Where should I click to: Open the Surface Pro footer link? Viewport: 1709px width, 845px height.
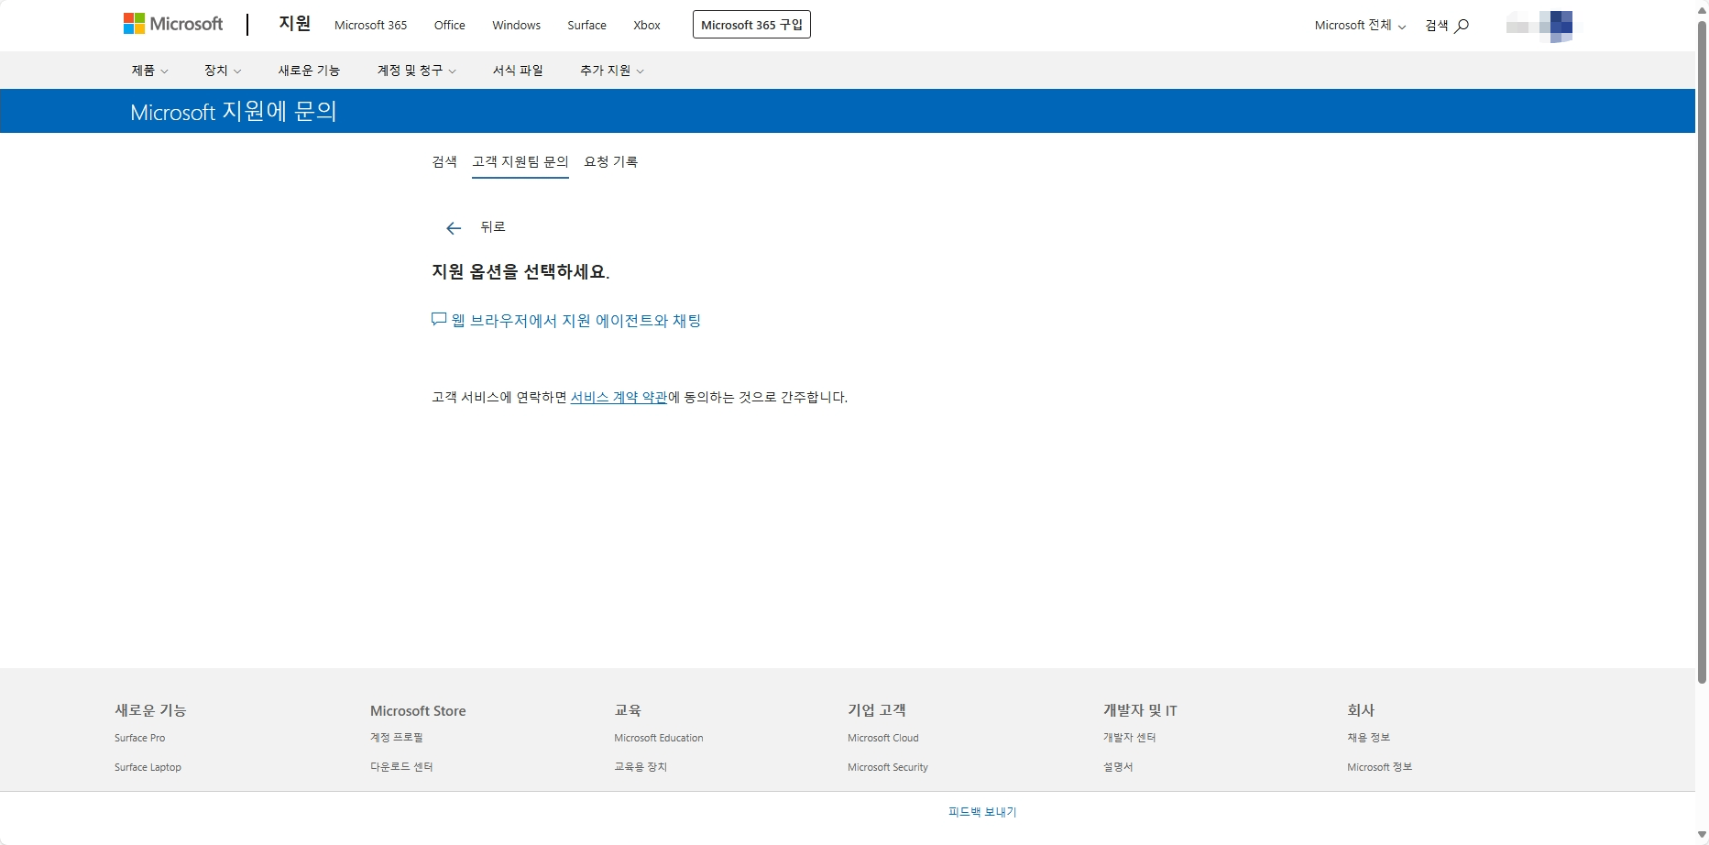tap(140, 738)
